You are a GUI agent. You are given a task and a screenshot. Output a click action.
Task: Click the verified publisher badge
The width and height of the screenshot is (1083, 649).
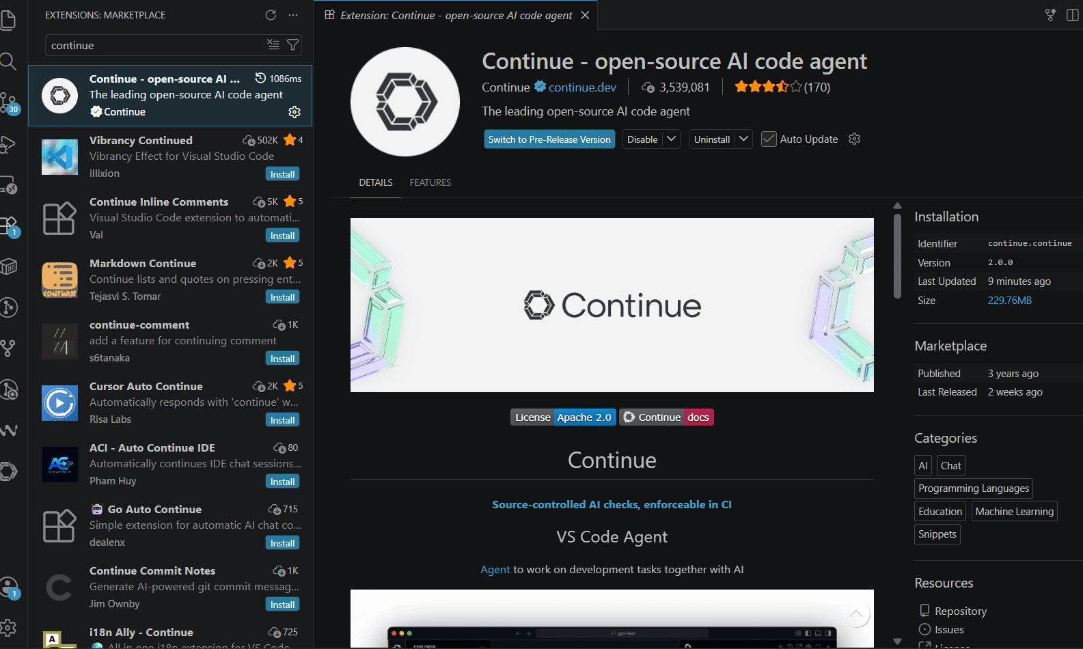coord(540,87)
